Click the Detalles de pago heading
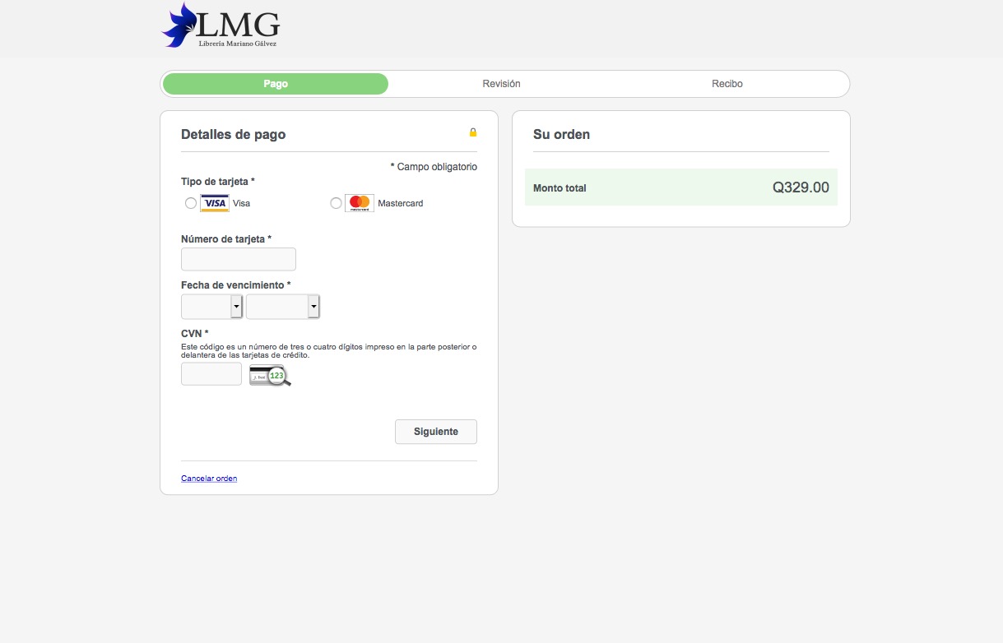The height and width of the screenshot is (643, 1003). pyautogui.click(x=233, y=134)
